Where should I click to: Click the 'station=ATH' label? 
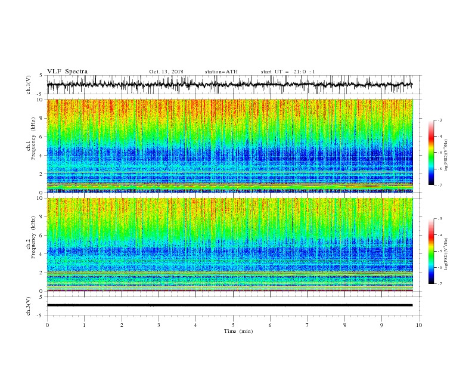point(221,72)
